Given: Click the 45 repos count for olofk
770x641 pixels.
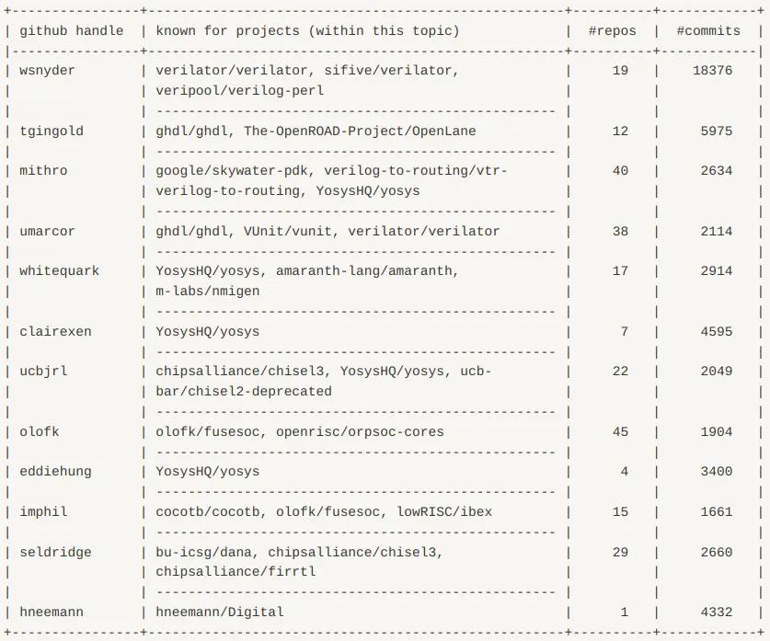Looking at the screenshot, I should tap(620, 432).
